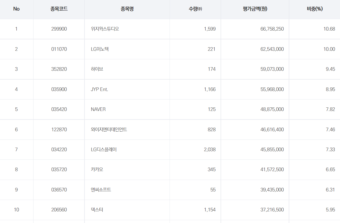Click valuation amount 39,435,000
The height and width of the screenshot is (223, 340).
click(272, 190)
